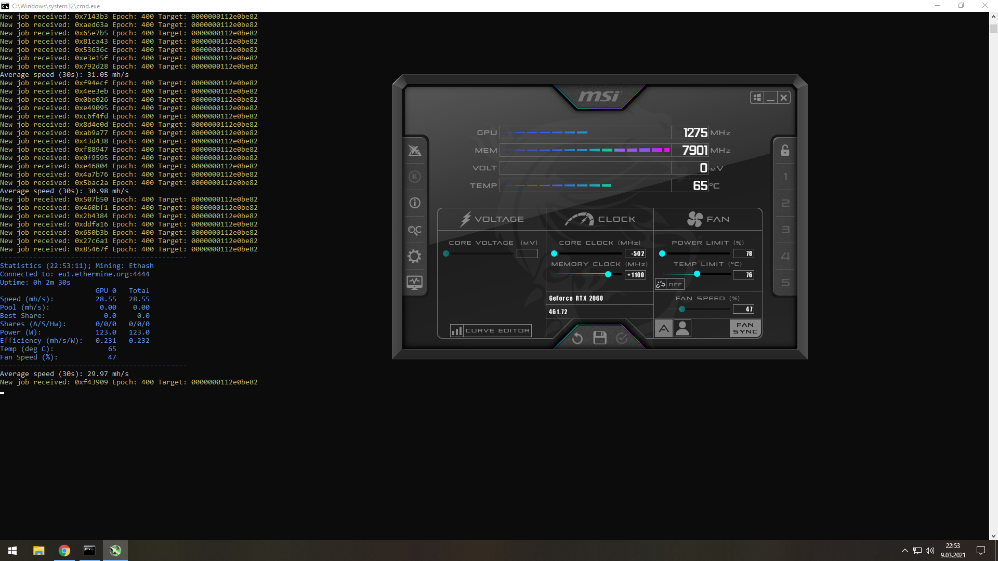Viewport: 998px width, 561px height.
Task: Select profile slot 3
Action: (785, 230)
